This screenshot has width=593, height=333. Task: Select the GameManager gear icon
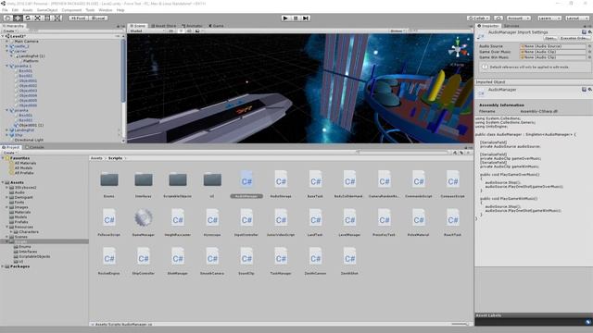144,218
